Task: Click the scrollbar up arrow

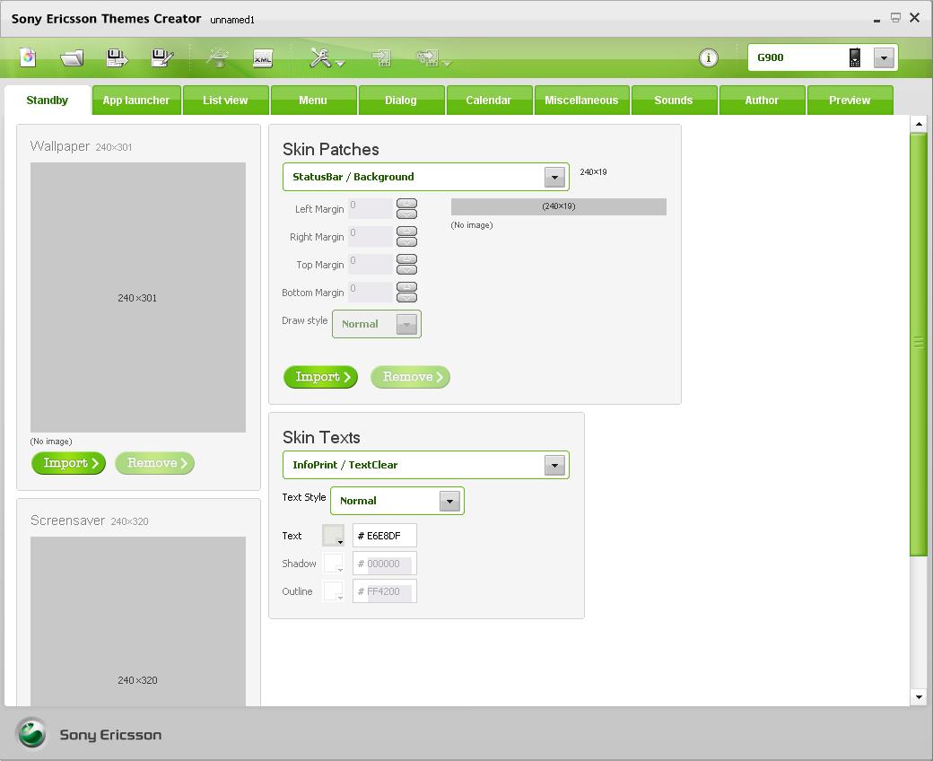Action: [x=919, y=124]
